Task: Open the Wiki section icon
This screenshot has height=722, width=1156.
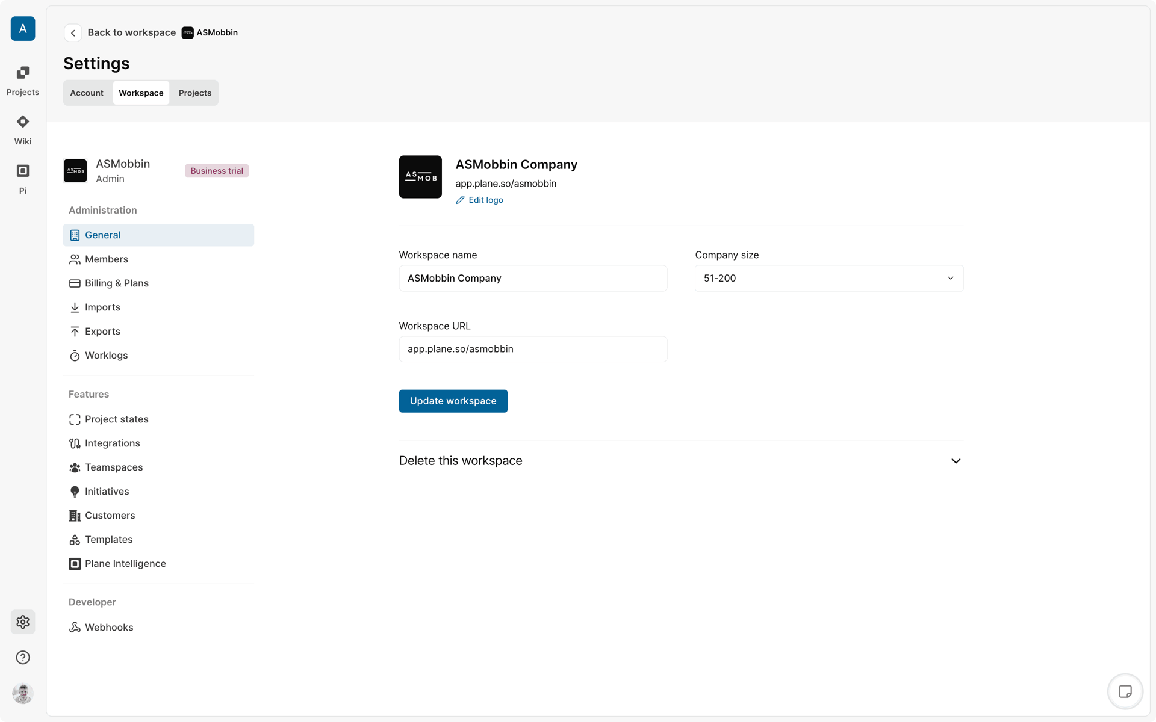Action: pos(23,122)
